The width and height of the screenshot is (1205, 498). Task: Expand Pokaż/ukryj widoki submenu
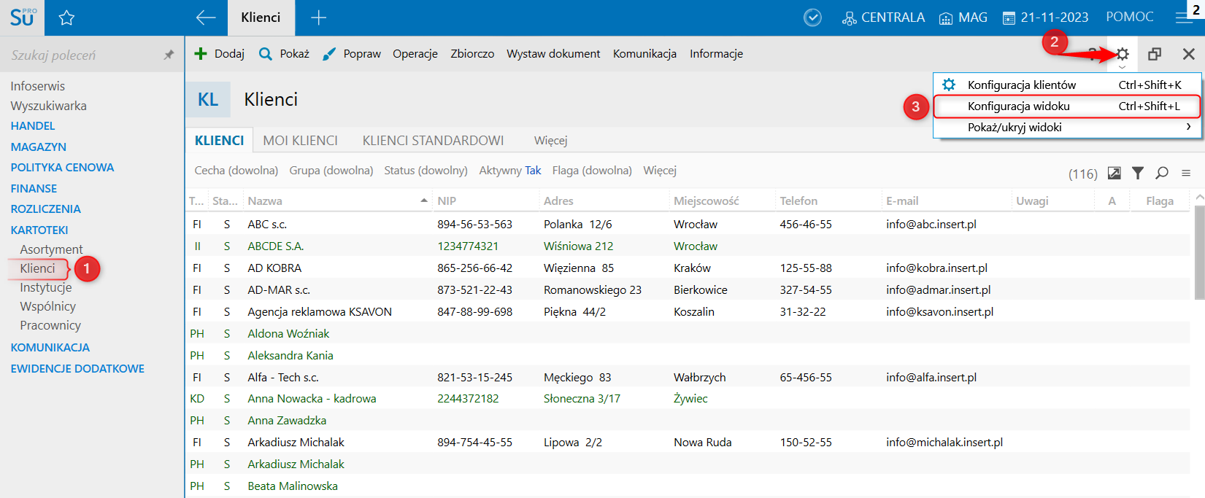coord(1066,128)
